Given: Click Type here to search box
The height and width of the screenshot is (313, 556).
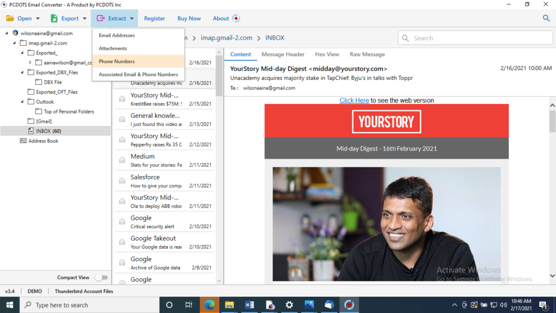Looking at the screenshot, I should click(90, 305).
